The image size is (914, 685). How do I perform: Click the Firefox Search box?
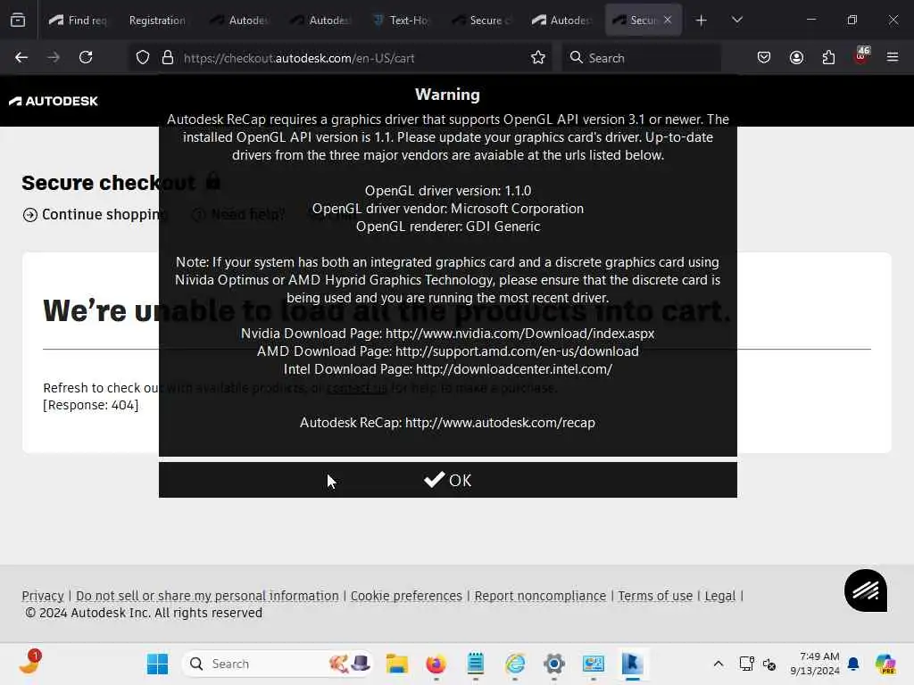(641, 58)
